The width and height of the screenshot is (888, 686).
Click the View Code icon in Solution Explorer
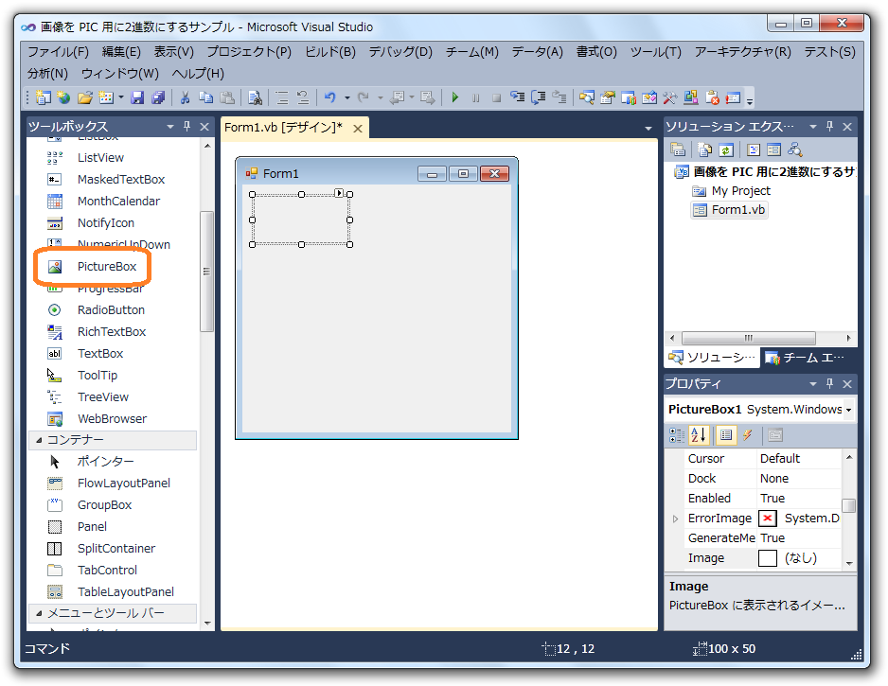click(x=754, y=150)
